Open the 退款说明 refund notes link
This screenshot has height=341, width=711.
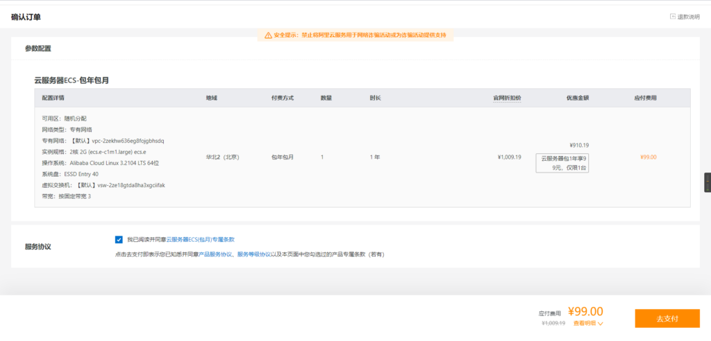pos(688,17)
